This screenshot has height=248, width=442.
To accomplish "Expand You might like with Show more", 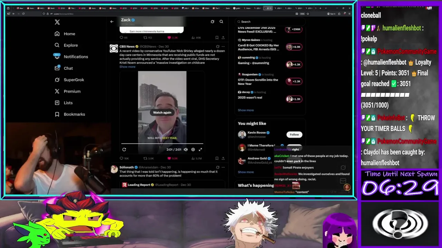I will 246,172.
